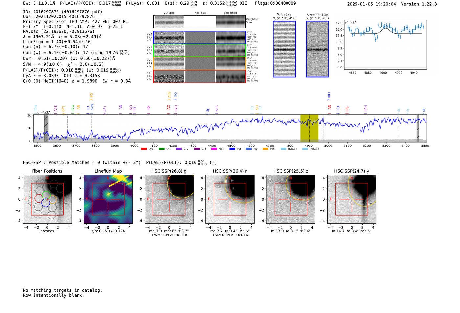This screenshot has height=313, width=460.
Task: Click the green OII legend swatch
Action: tap(161, 149)
